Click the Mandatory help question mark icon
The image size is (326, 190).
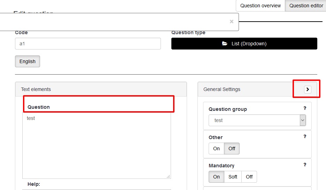click(305, 165)
